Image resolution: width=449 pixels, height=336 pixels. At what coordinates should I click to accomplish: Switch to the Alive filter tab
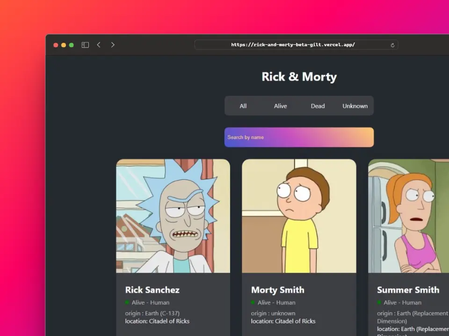click(280, 106)
